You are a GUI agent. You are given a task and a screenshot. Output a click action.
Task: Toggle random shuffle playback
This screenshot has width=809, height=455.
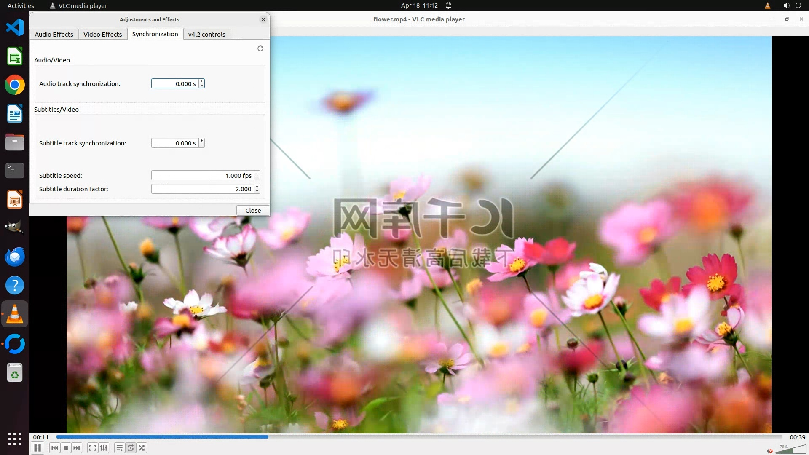[142, 448]
